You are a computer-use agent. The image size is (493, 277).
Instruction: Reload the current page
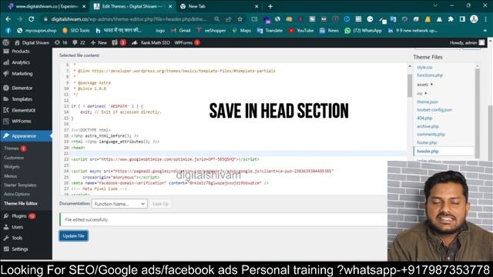coord(31,19)
